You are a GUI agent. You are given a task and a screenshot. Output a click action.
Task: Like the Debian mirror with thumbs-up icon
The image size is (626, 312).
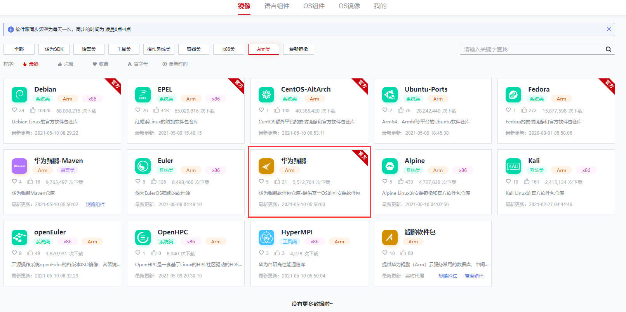(33, 110)
